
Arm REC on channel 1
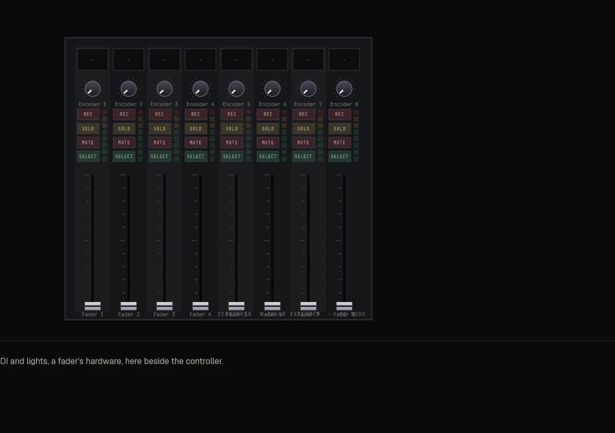click(x=88, y=114)
